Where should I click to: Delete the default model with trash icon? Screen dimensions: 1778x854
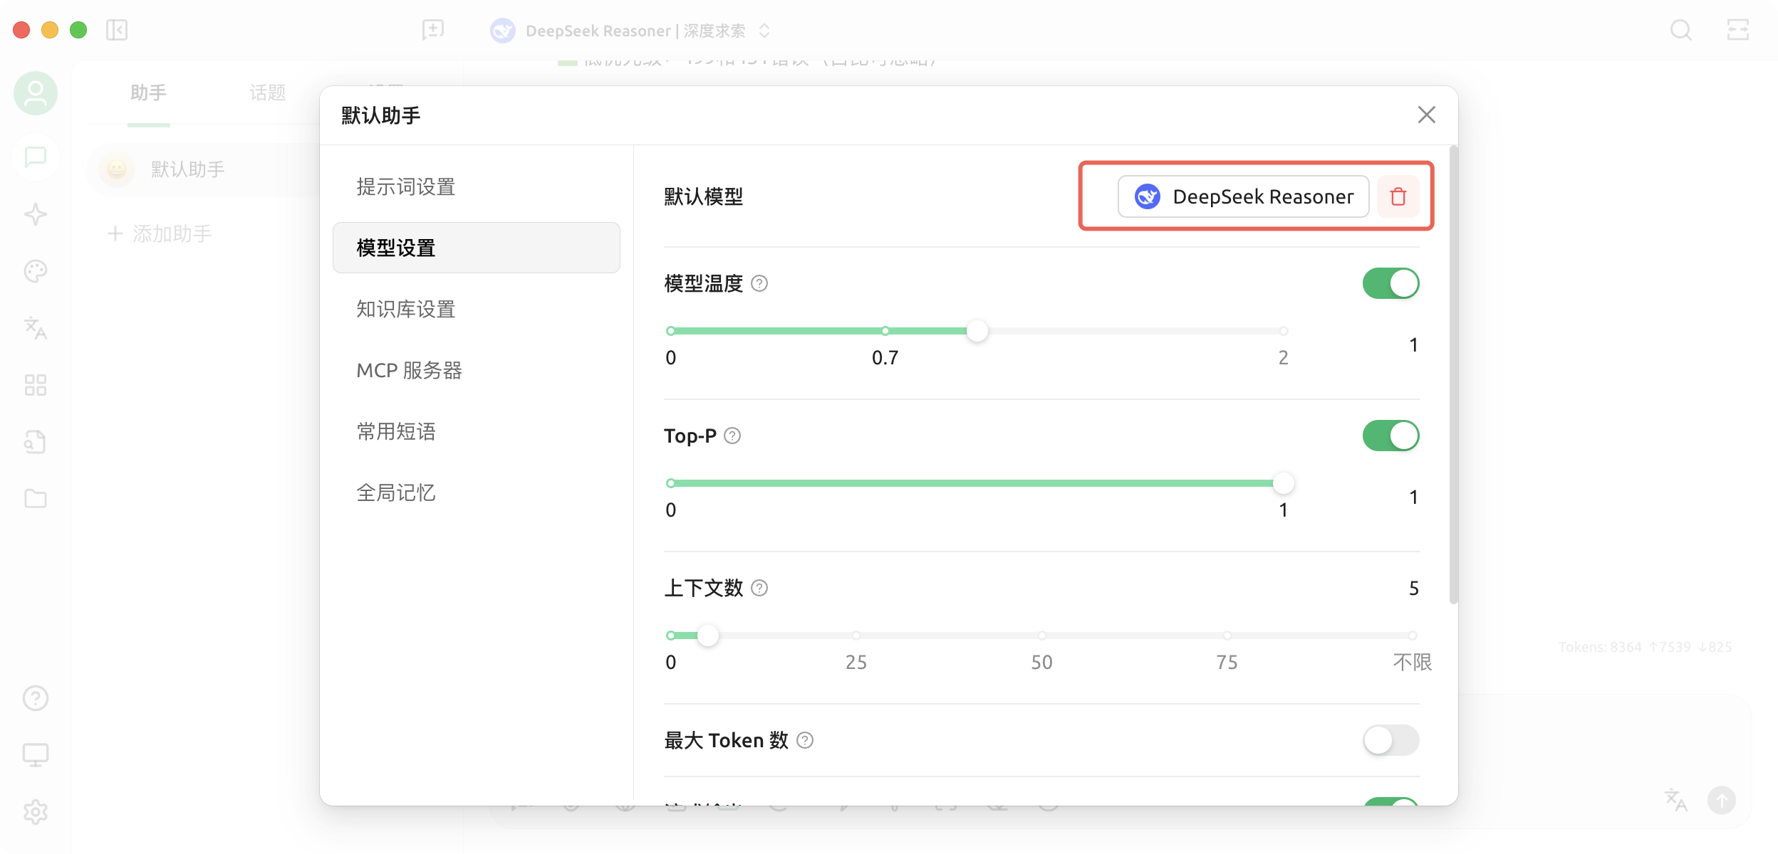[1398, 196]
